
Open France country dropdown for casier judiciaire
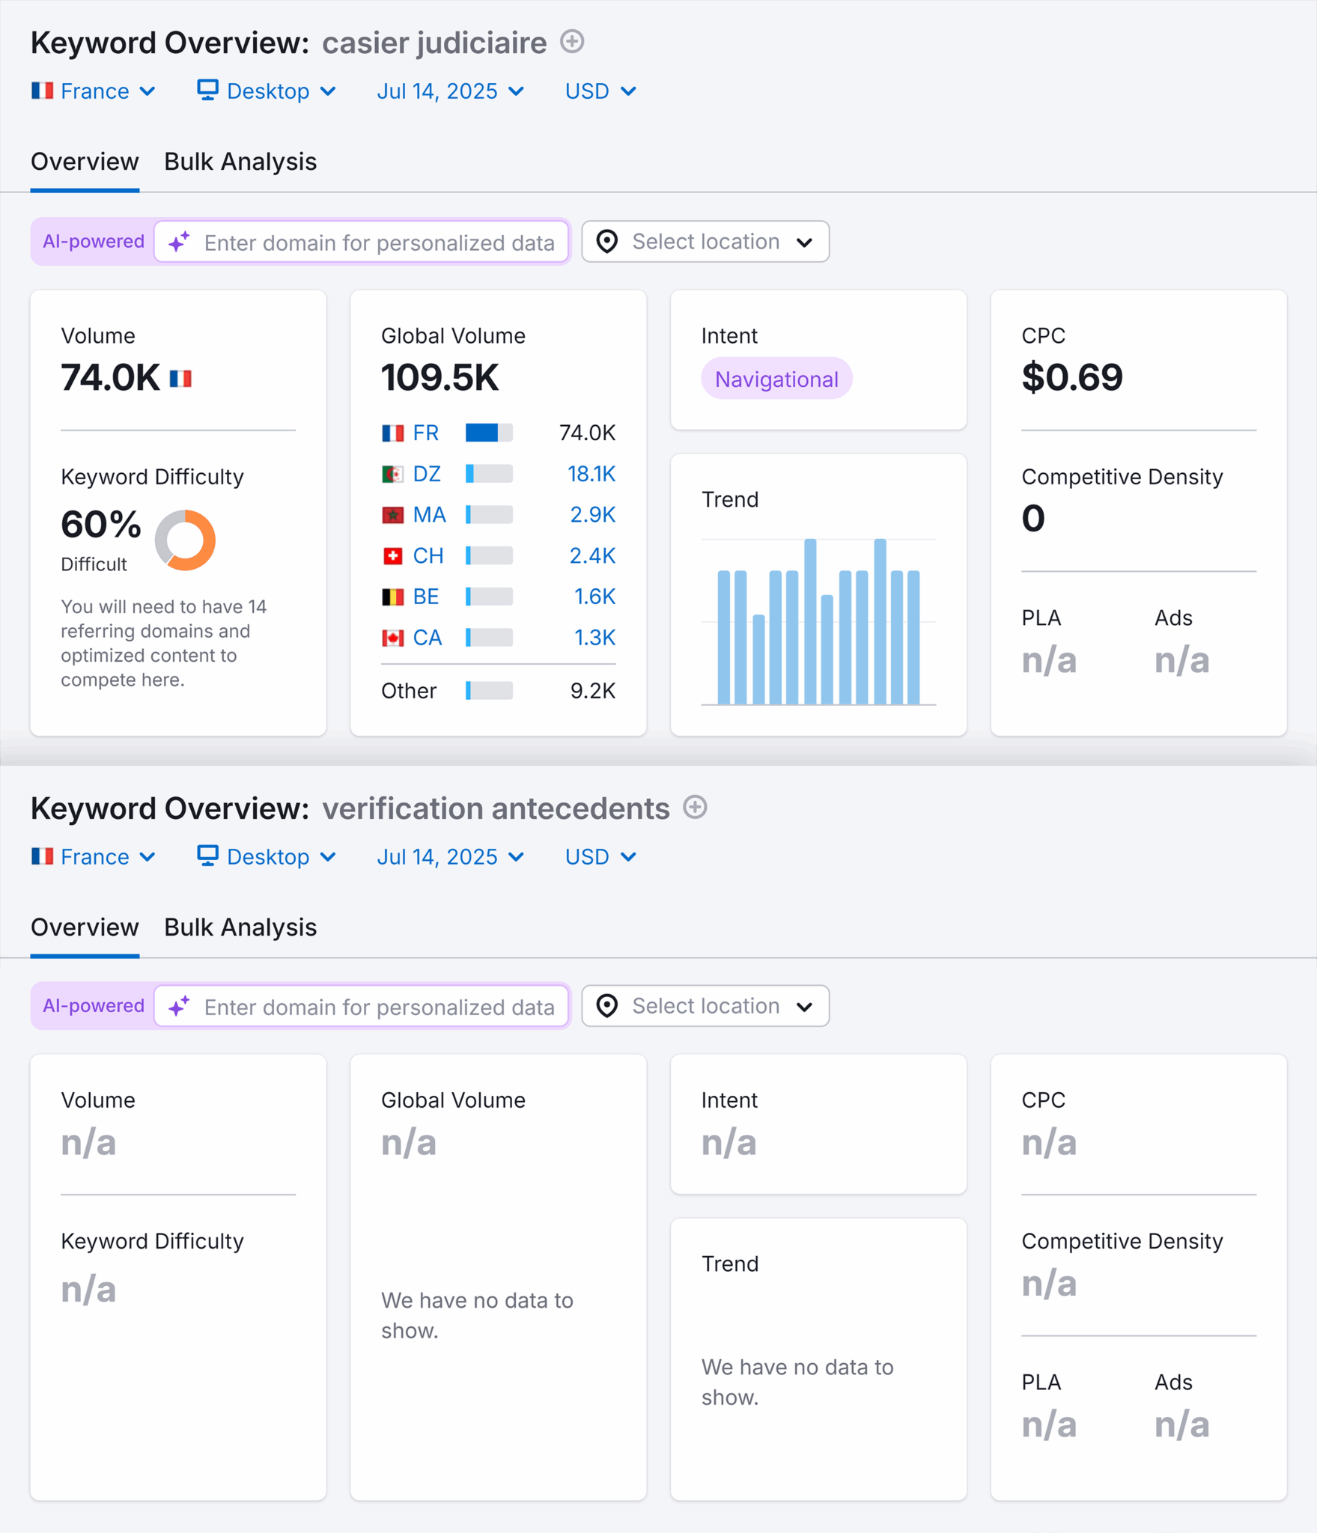click(94, 91)
